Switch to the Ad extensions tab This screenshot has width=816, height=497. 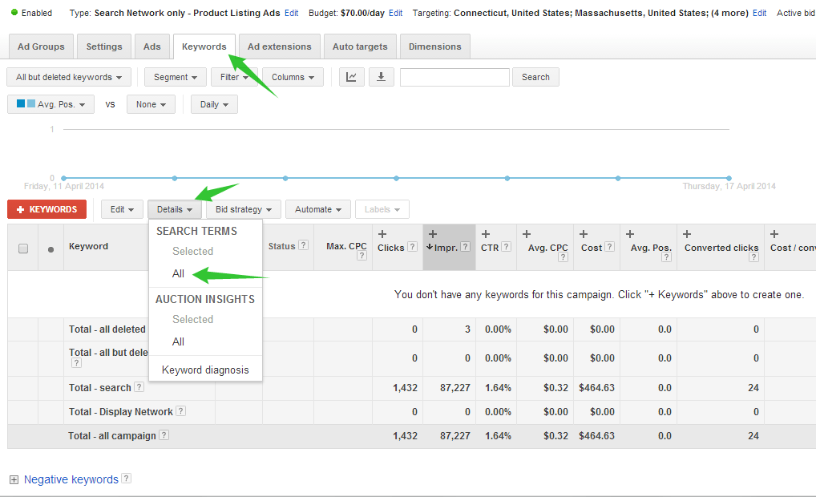pyautogui.click(x=280, y=46)
